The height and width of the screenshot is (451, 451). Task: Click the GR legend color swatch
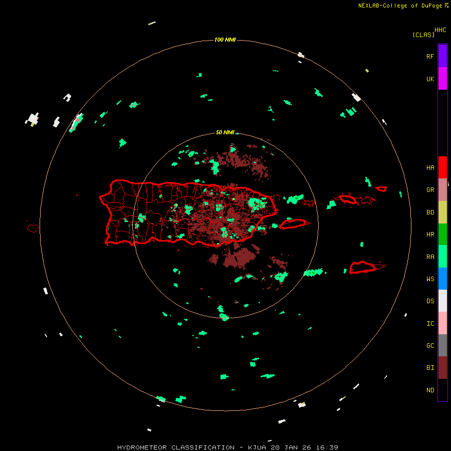tap(442, 190)
